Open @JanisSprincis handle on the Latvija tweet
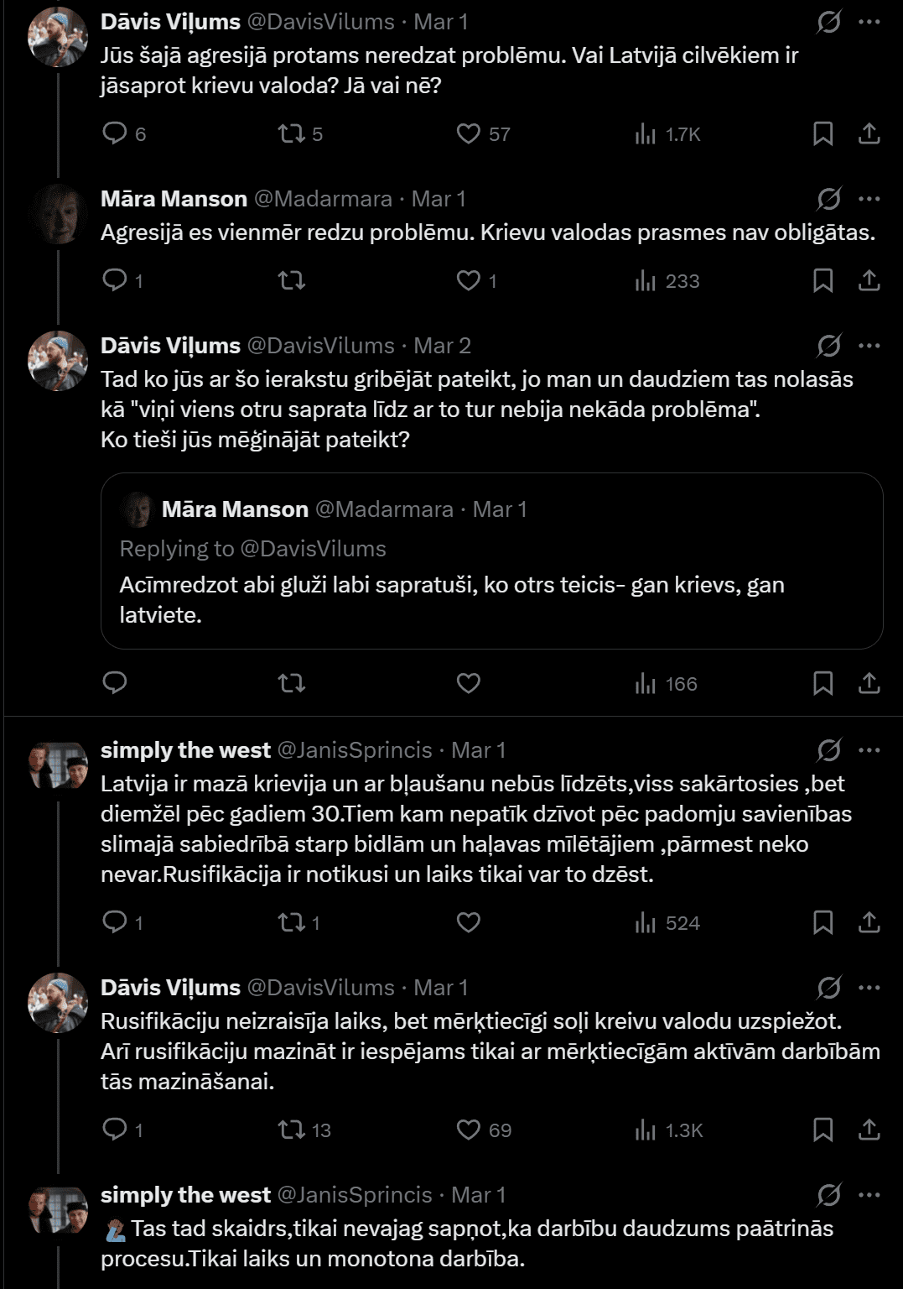This screenshot has height=1289, width=903. click(x=354, y=750)
